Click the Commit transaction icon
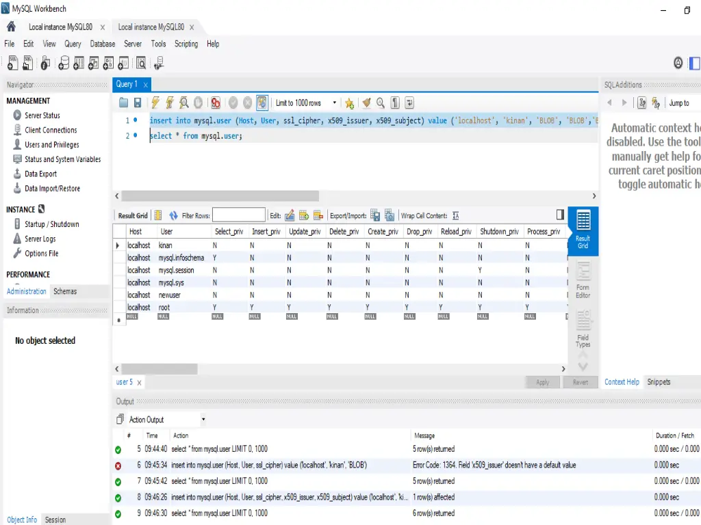This screenshot has width=701, height=525. click(x=233, y=103)
